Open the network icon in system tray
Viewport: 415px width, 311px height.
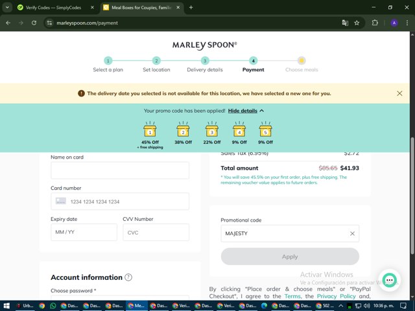(x=358, y=306)
